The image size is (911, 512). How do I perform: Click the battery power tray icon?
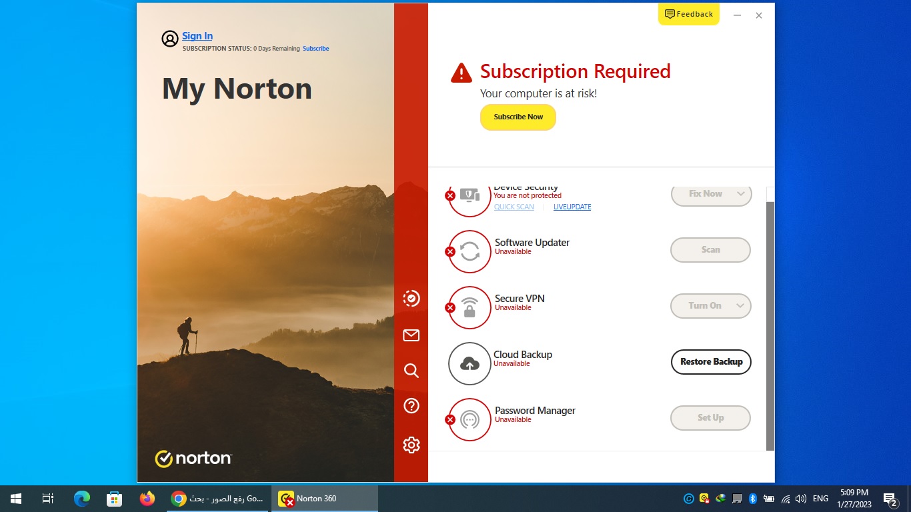tap(769, 499)
